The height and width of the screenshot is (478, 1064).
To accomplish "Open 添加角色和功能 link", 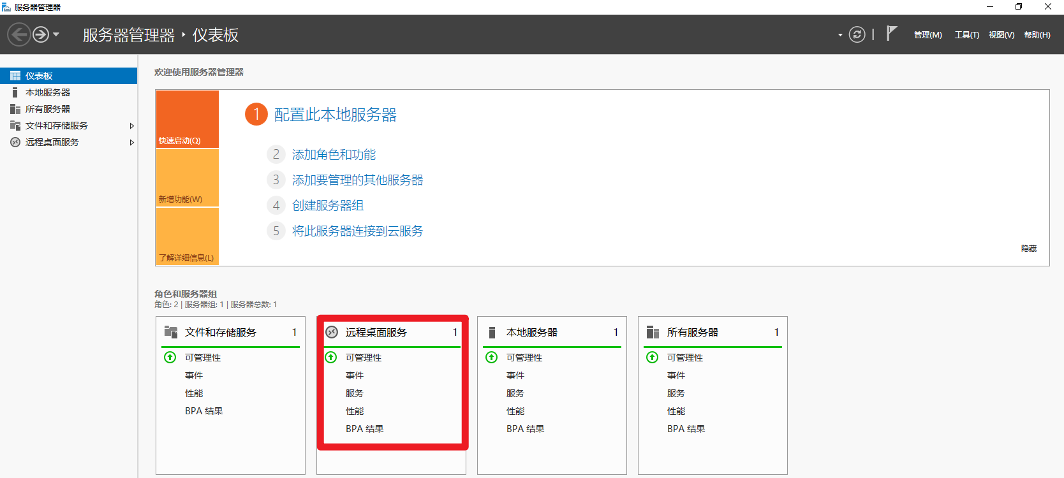I will tap(334, 155).
